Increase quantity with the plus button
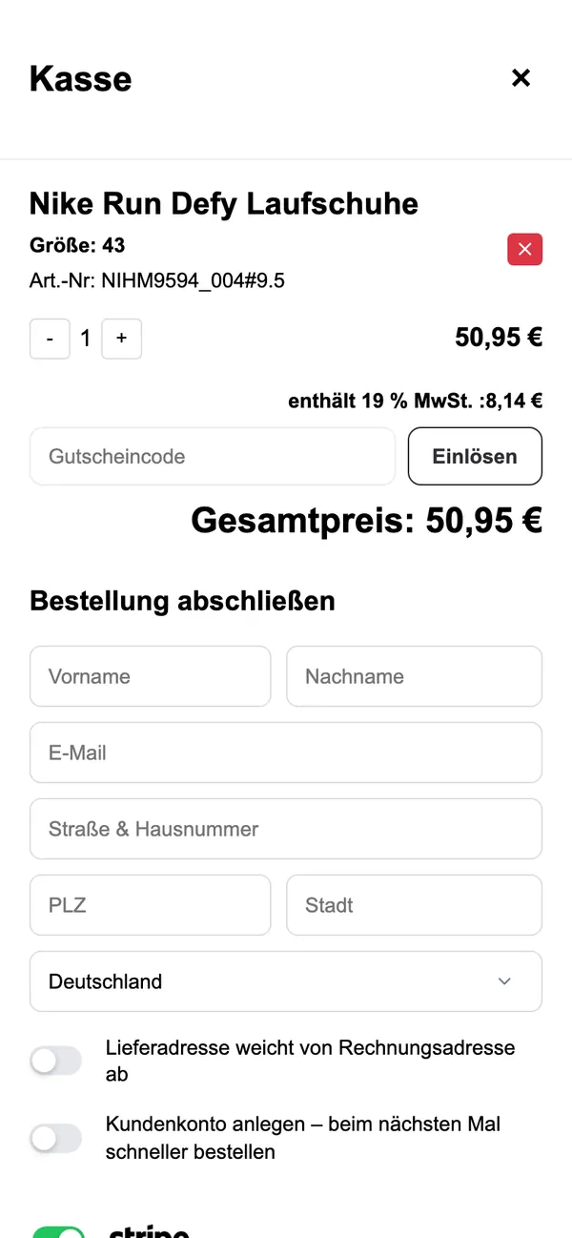This screenshot has height=1238, width=572. click(121, 339)
